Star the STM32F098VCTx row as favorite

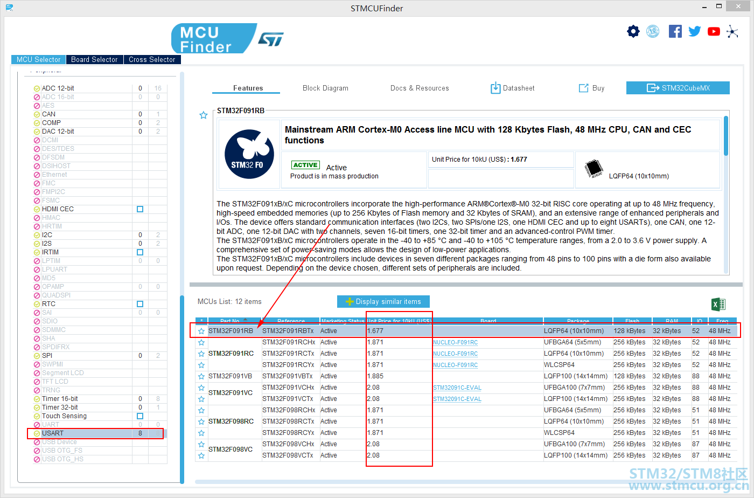[201, 455]
